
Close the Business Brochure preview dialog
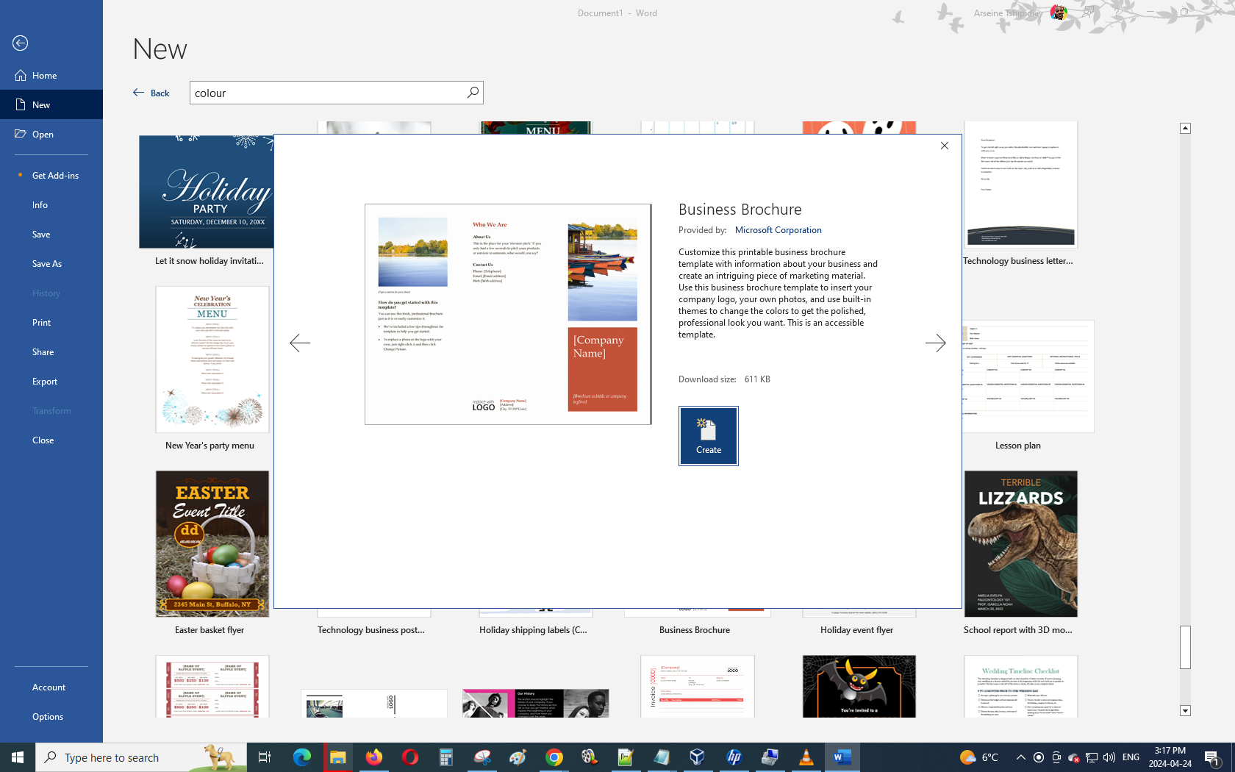945,146
